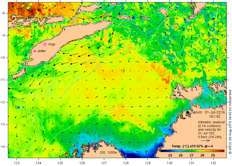This screenshot has width=232, height=166.
Task: Click the '200 1000m' depth contour label
Action: (x=108, y=153)
